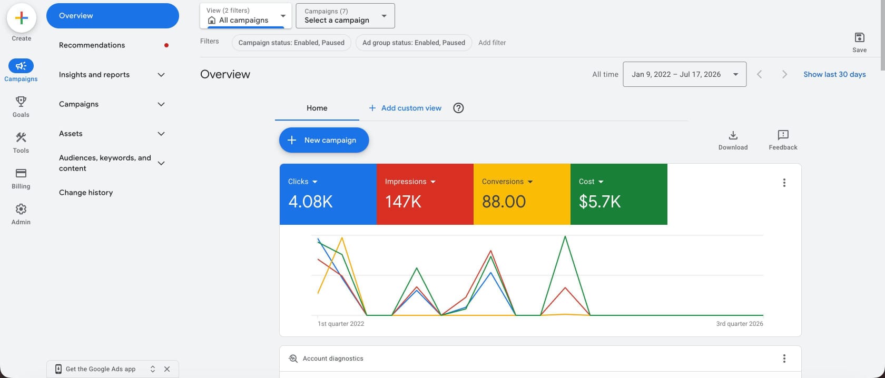Image resolution: width=885 pixels, height=378 pixels.
Task: Select the Home tab
Action: (x=317, y=108)
